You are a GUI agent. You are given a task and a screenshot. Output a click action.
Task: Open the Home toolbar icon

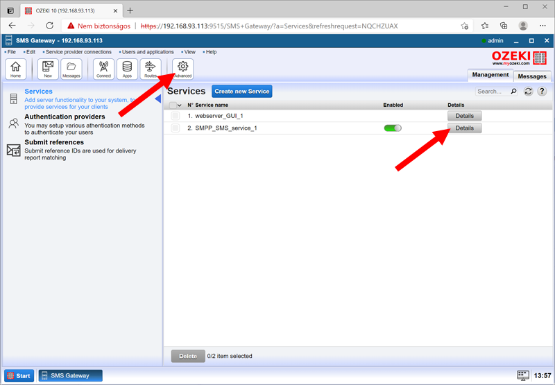[15, 69]
